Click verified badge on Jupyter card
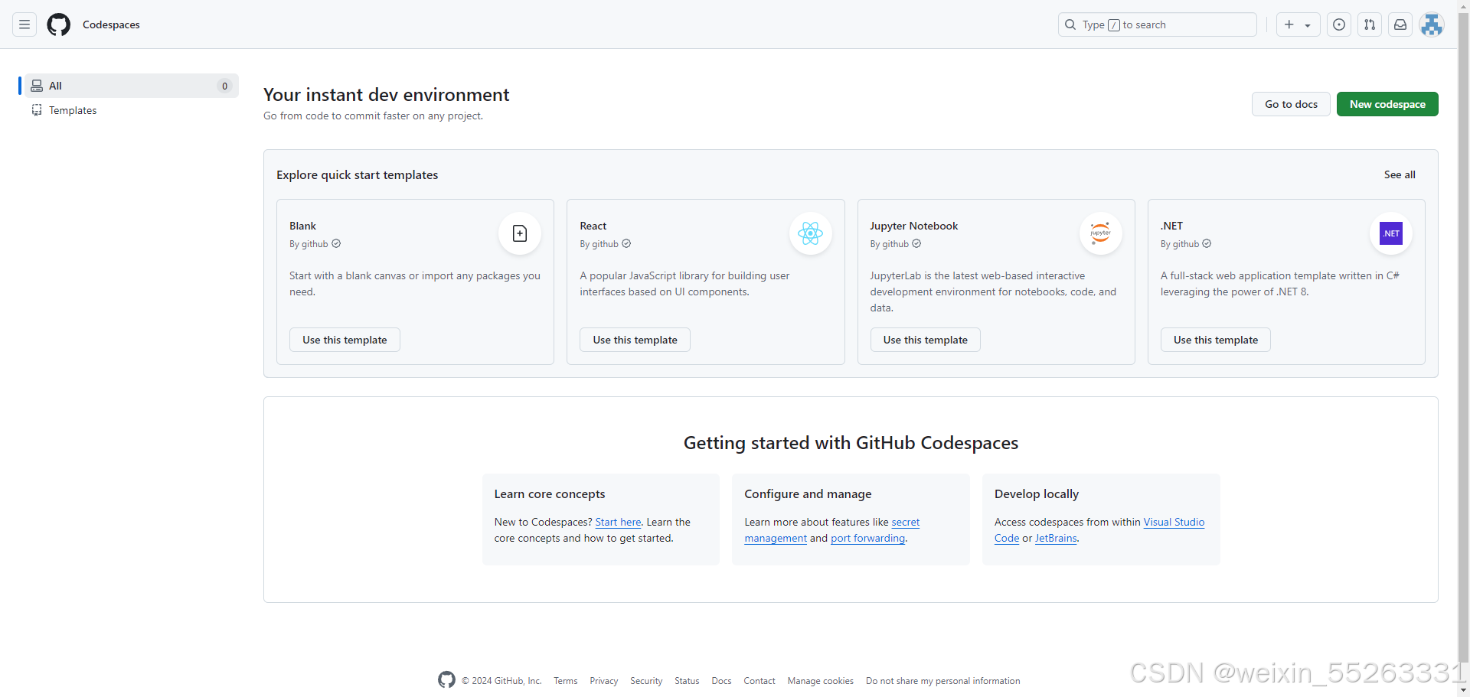 pos(916,243)
